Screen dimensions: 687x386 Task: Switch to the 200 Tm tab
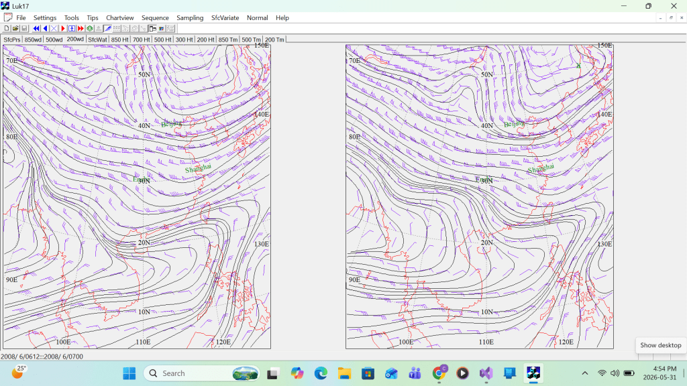tap(274, 40)
